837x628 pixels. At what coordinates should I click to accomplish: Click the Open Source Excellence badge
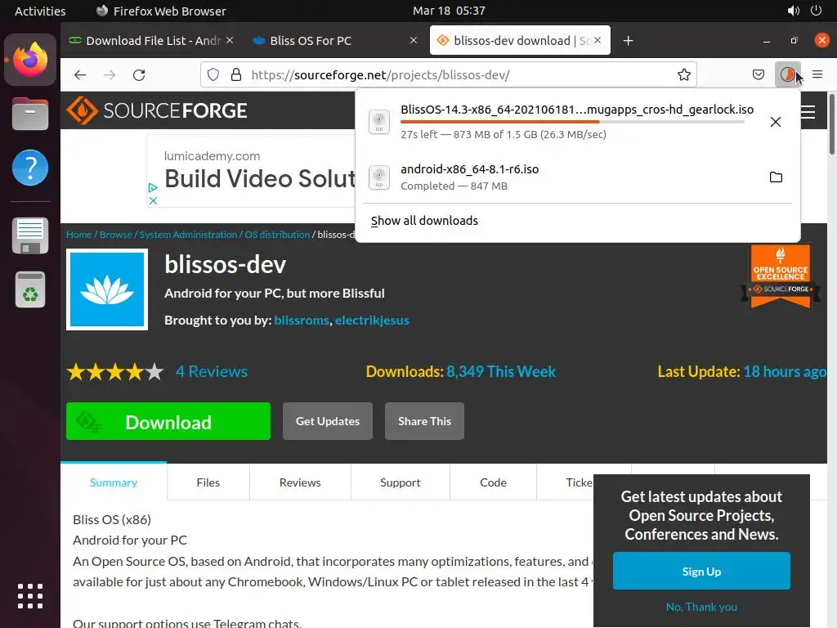tap(780, 276)
